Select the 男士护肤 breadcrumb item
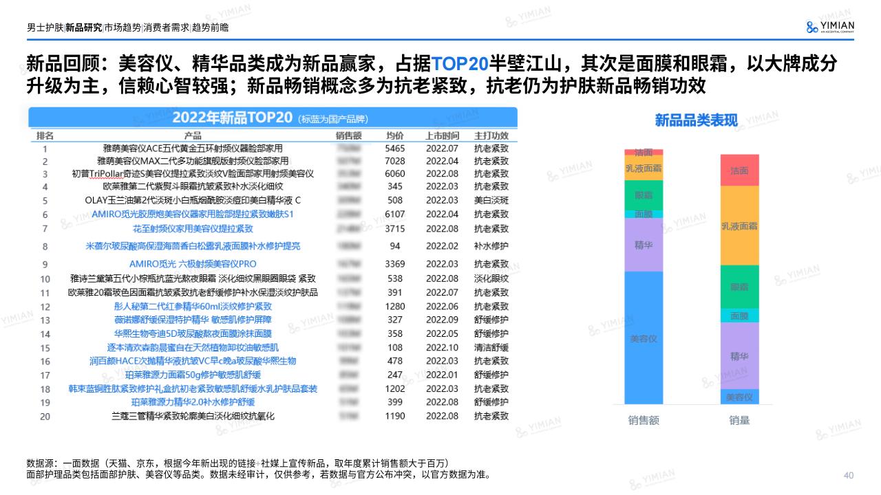 click(45, 28)
